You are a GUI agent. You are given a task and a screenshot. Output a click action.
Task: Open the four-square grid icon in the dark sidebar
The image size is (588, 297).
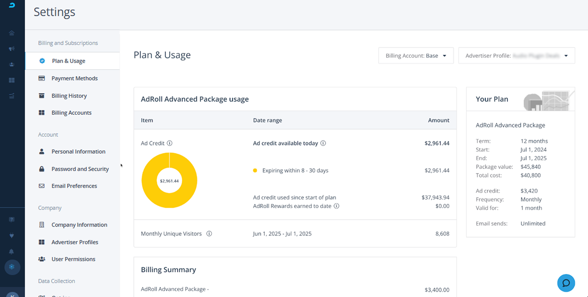pyautogui.click(x=12, y=80)
